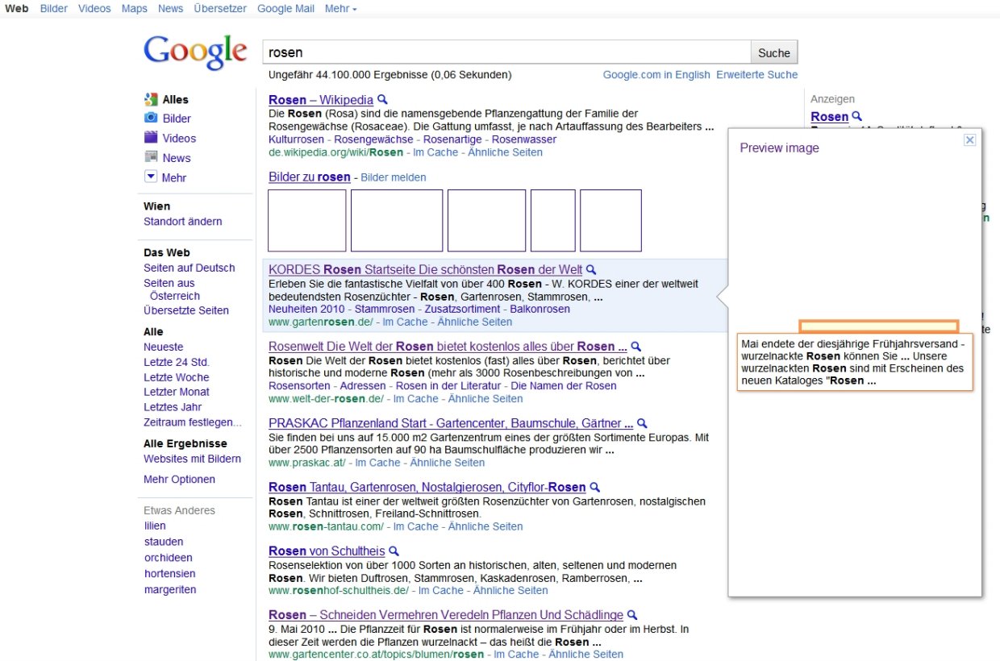This screenshot has width=1000, height=661.
Task: Click the preview magnifier beside Rosen von Schultheis
Action: point(394,551)
